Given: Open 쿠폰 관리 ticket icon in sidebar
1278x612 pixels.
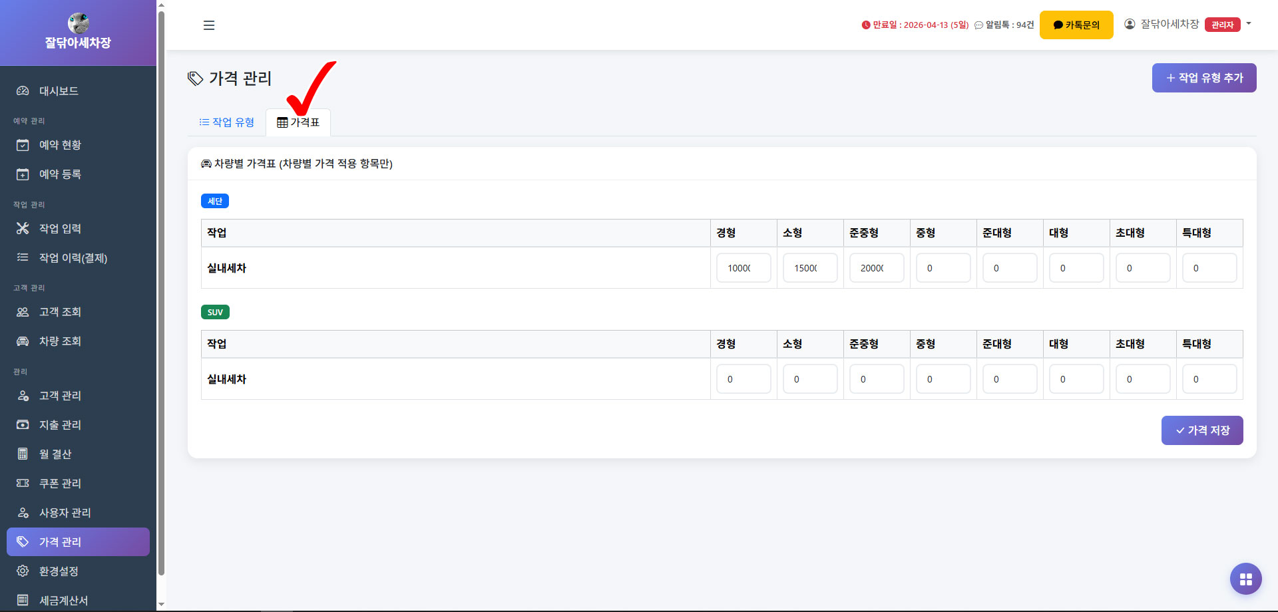Looking at the screenshot, I should (23, 484).
